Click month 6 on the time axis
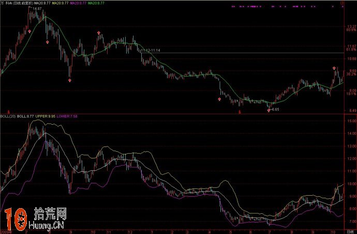The height and width of the screenshot is (234, 357). 250,232
